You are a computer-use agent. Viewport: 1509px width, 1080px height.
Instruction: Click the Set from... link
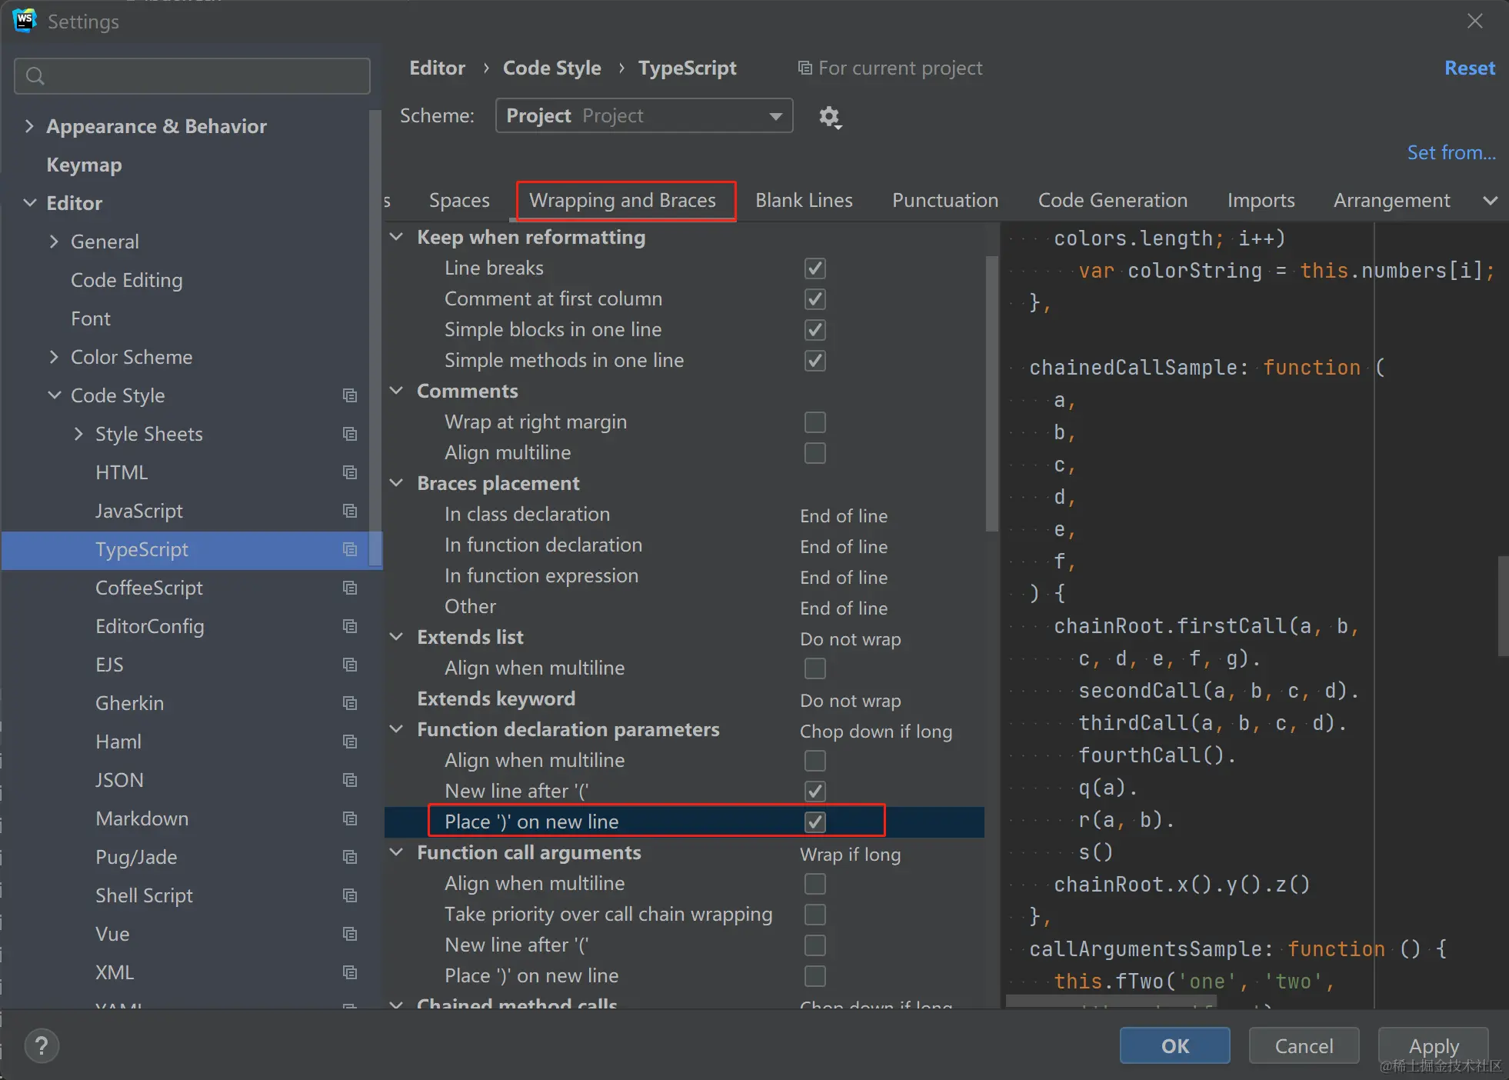coord(1451,153)
